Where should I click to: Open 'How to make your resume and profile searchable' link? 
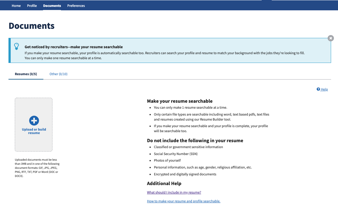click(184, 201)
